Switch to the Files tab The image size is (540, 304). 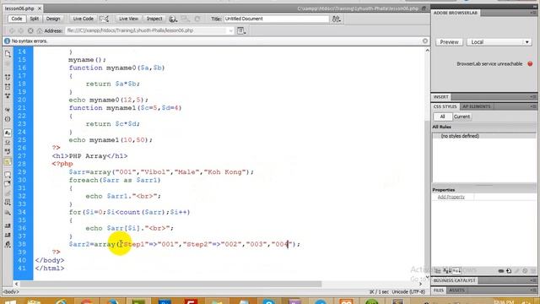tap(439, 290)
